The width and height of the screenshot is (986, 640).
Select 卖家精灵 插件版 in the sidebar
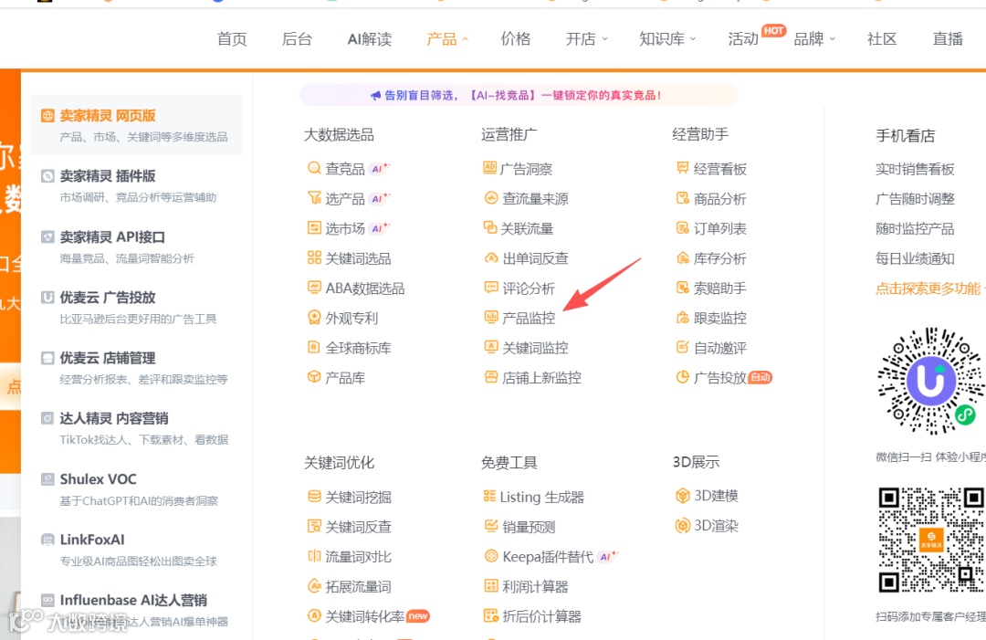tap(136, 186)
